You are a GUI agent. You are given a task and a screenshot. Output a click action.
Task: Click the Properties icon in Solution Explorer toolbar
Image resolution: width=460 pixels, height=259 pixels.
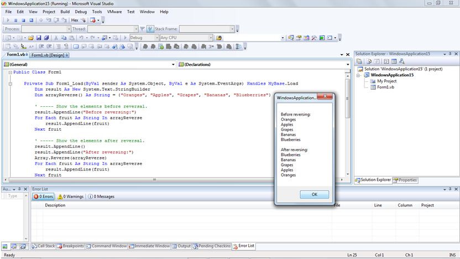[x=359, y=61]
